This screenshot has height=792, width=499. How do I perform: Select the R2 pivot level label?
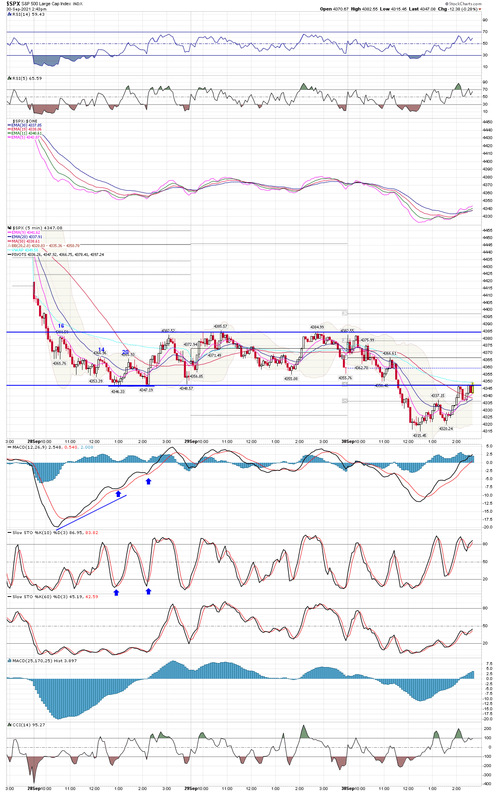[344, 314]
